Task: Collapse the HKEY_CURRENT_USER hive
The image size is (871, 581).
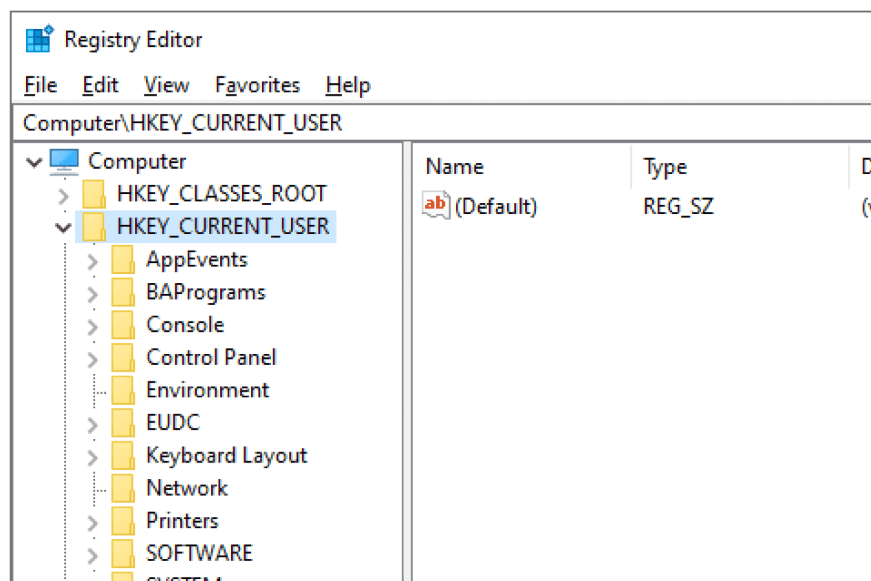Action: (x=64, y=228)
